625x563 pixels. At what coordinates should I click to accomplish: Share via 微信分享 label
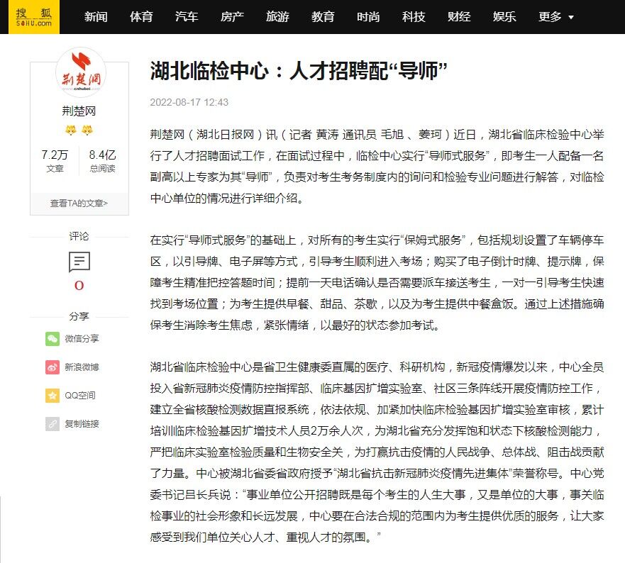pyautogui.click(x=82, y=339)
